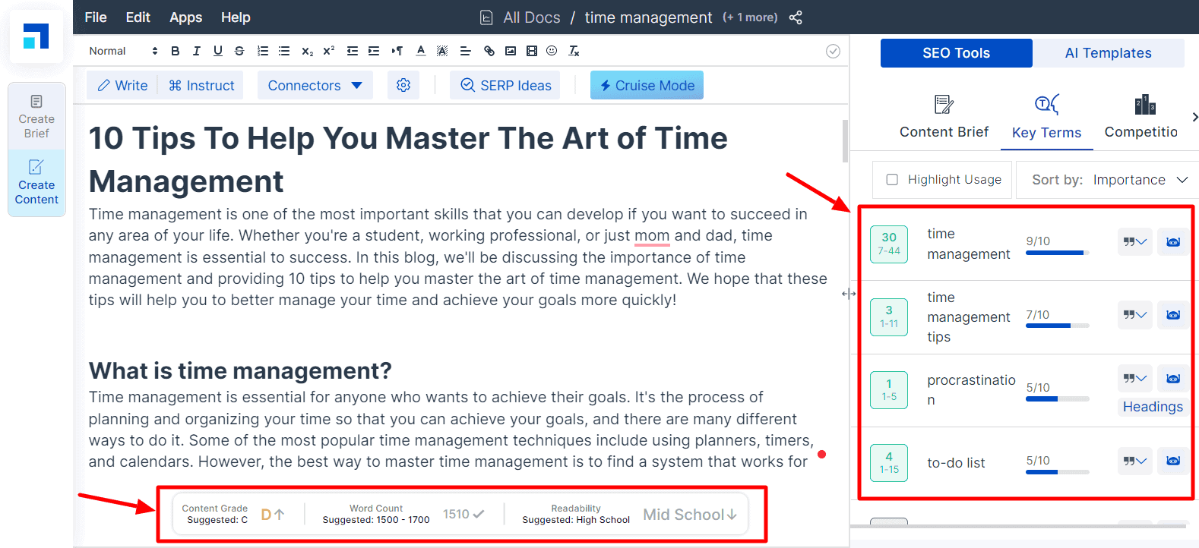Click the Readability Mid School indicator
The height and width of the screenshot is (548, 1199).
click(690, 515)
